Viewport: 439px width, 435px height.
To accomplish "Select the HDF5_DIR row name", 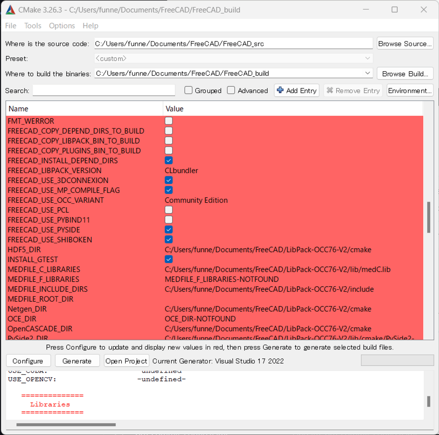I will pyautogui.click(x=24, y=250).
